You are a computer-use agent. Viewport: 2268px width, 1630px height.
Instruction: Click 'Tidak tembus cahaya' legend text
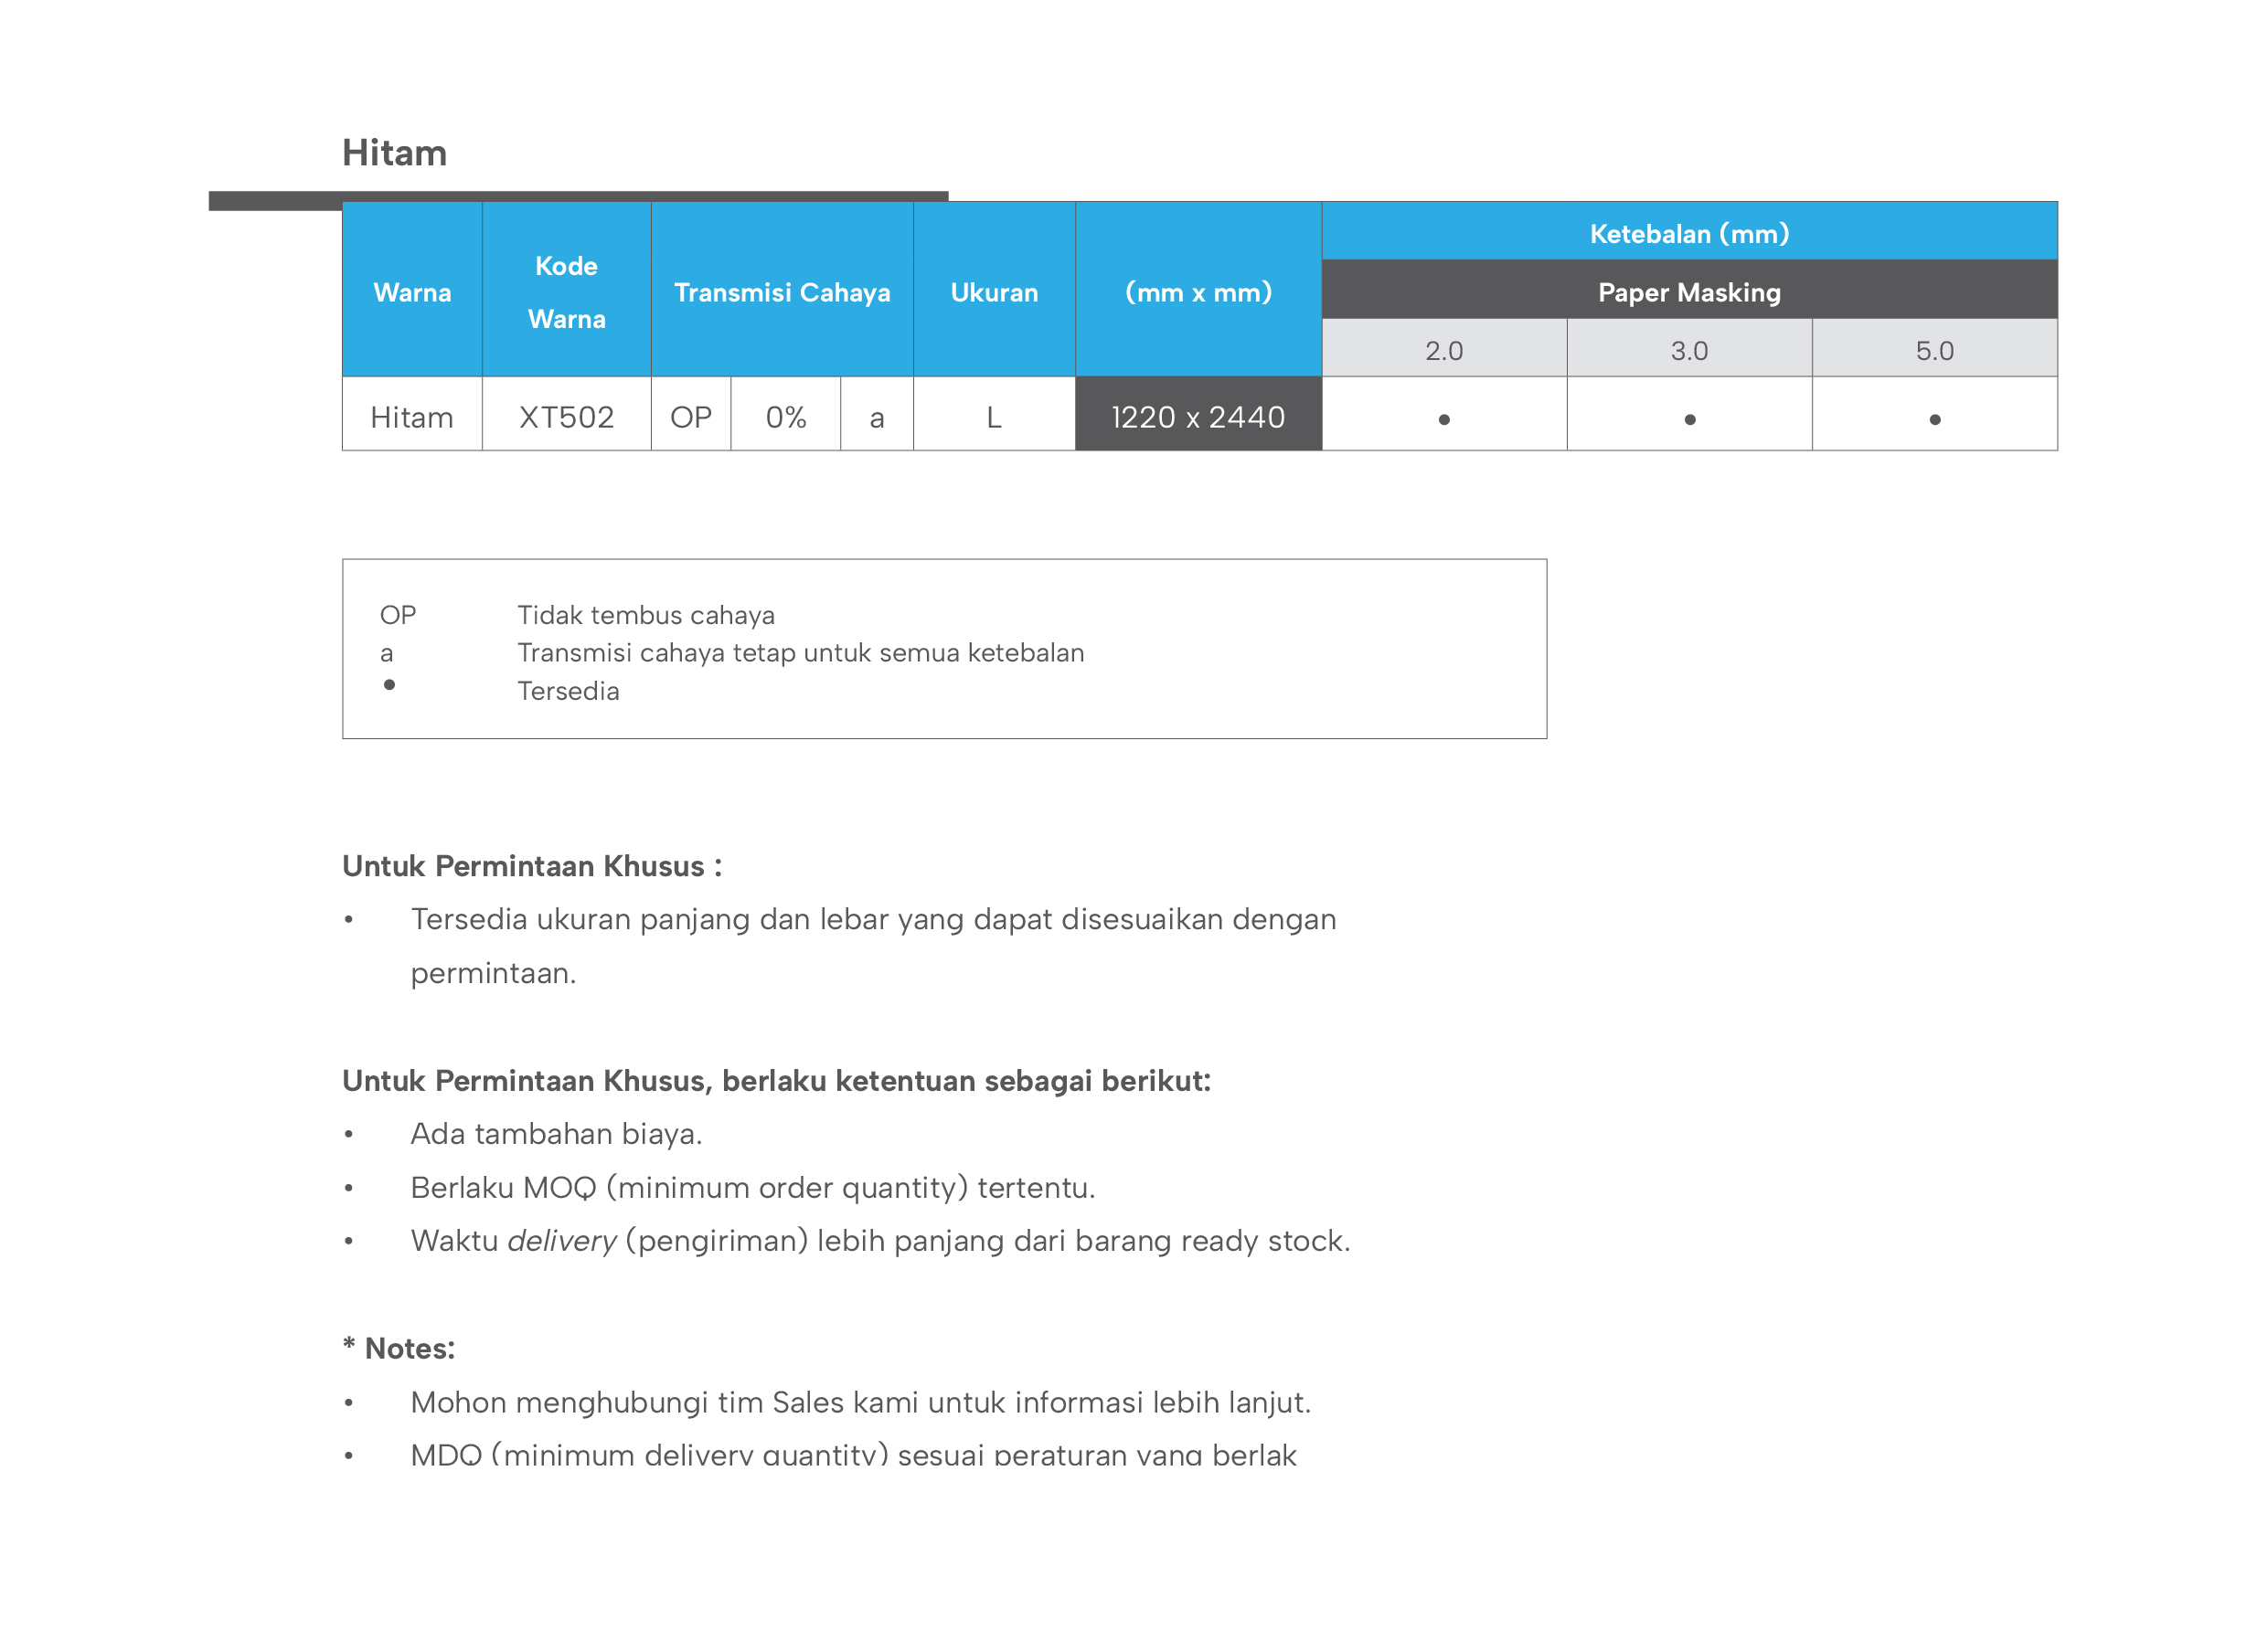(x=646, y=615)
